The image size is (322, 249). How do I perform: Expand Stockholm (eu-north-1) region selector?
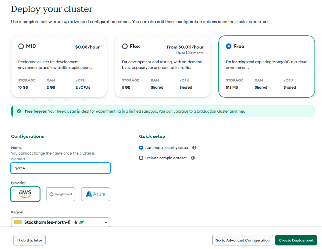47,222
